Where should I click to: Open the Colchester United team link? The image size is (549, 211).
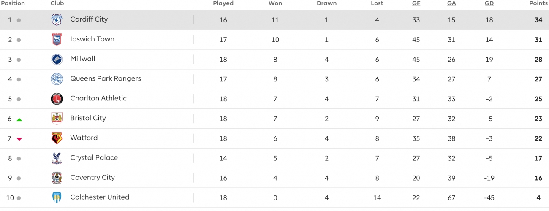tap(100, 197)
